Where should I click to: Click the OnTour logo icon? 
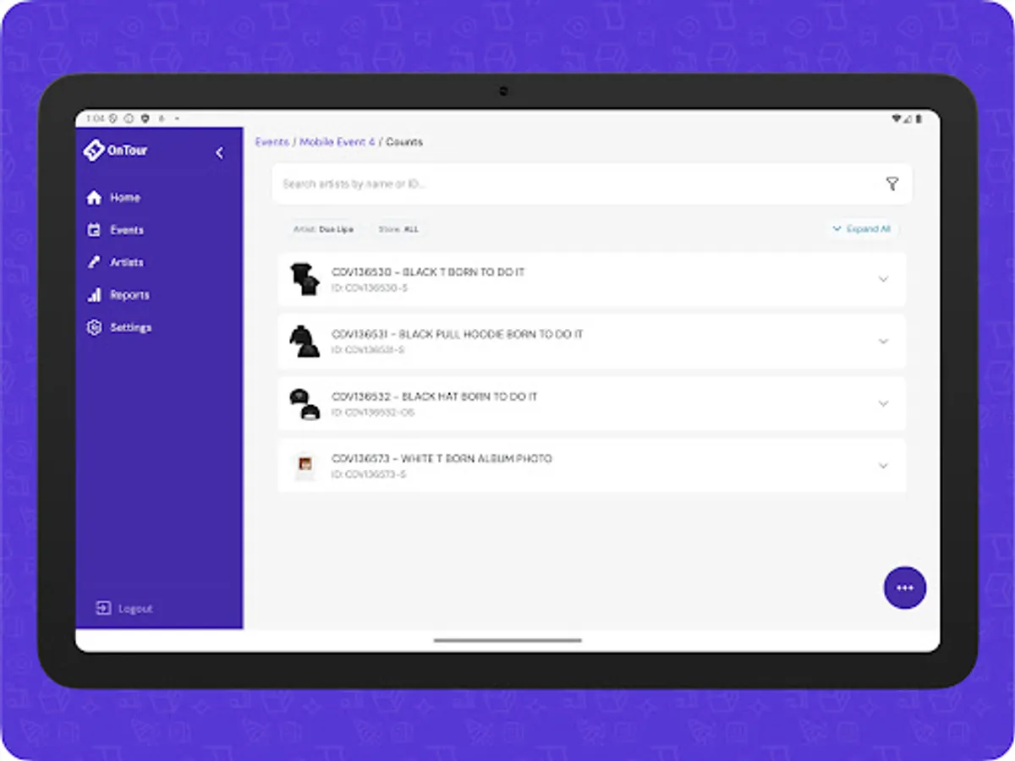[95, 150]
